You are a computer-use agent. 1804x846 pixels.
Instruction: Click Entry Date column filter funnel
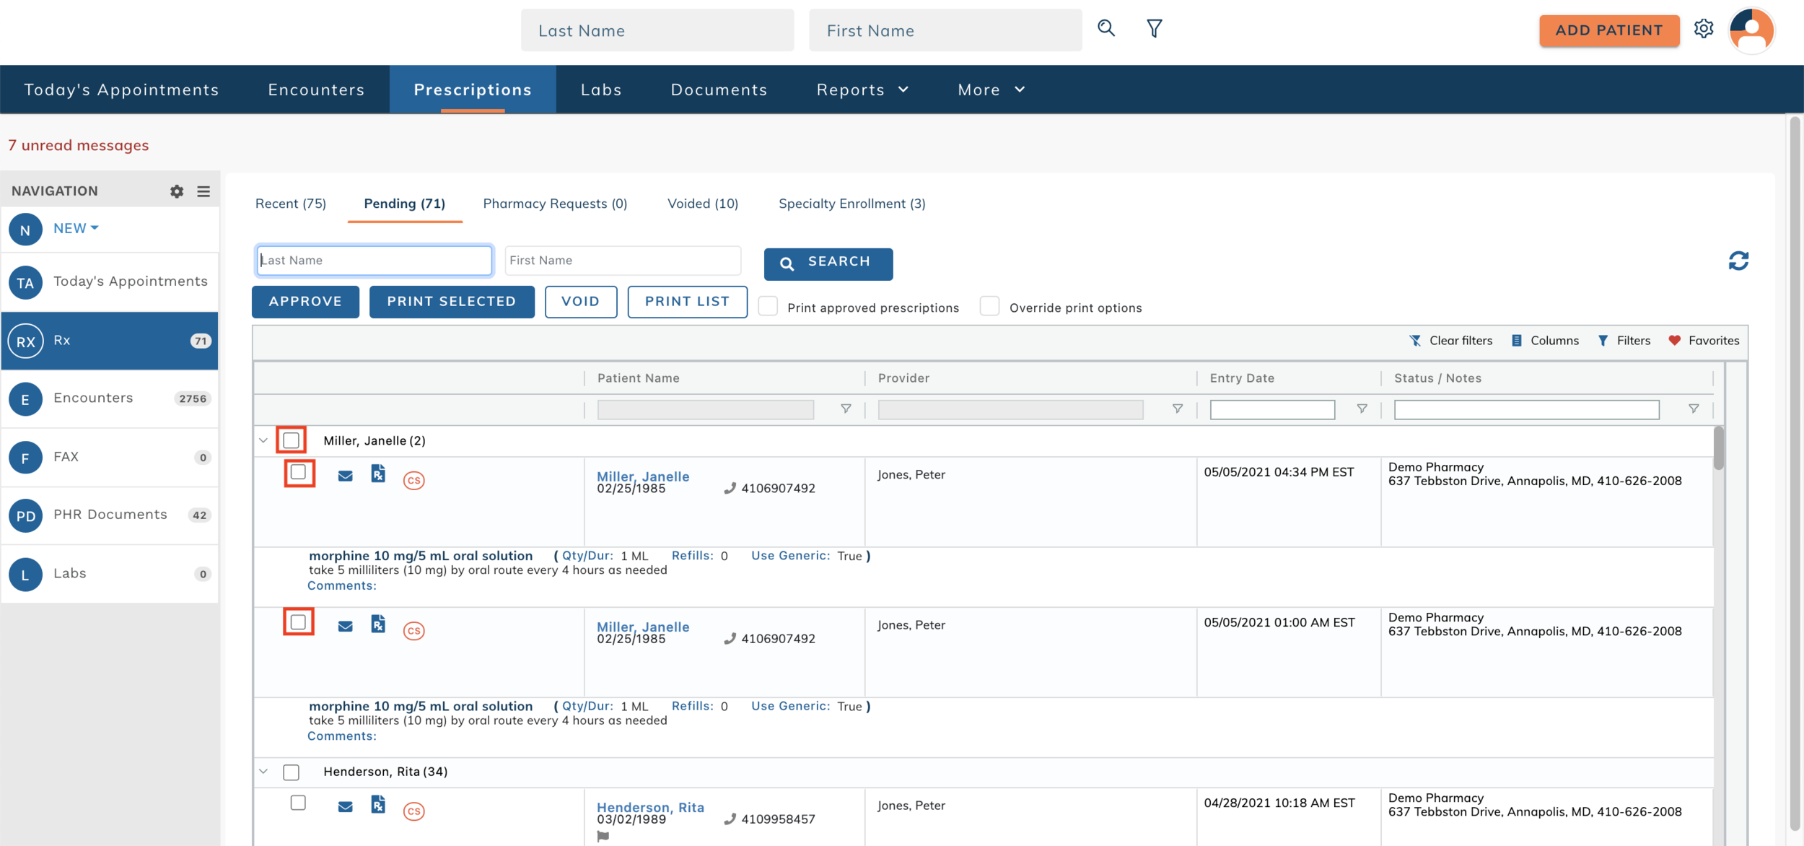(x=1362, y=409)
